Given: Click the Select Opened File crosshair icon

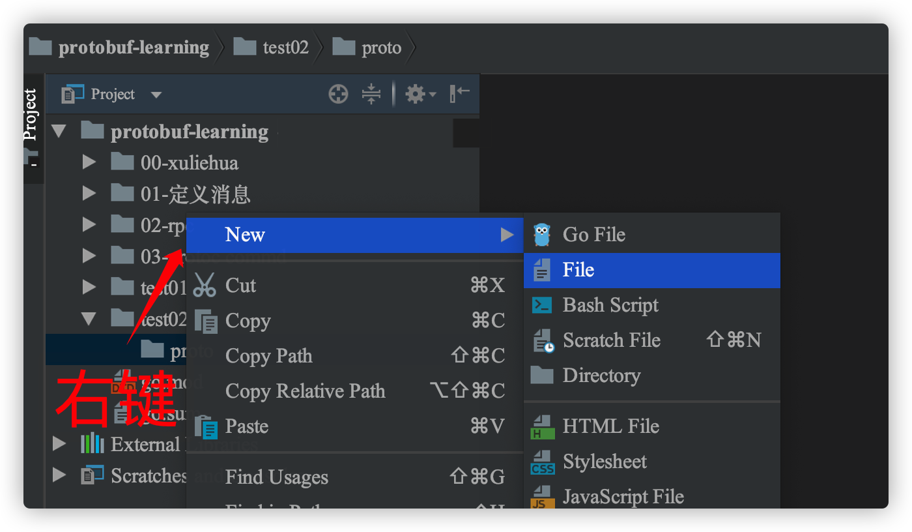Looking at the screenshot, I should click(338, 94).
